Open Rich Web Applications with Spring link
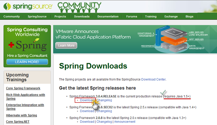Image resolution: width=217 pixels, height=125 pixels. 25,97
